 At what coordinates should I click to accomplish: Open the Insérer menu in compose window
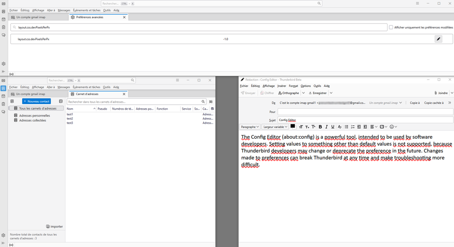(282, 86)
